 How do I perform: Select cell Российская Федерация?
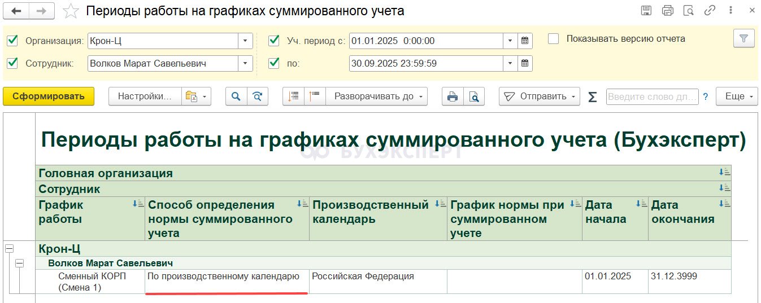pyautogui.click(x=379, y=282)
